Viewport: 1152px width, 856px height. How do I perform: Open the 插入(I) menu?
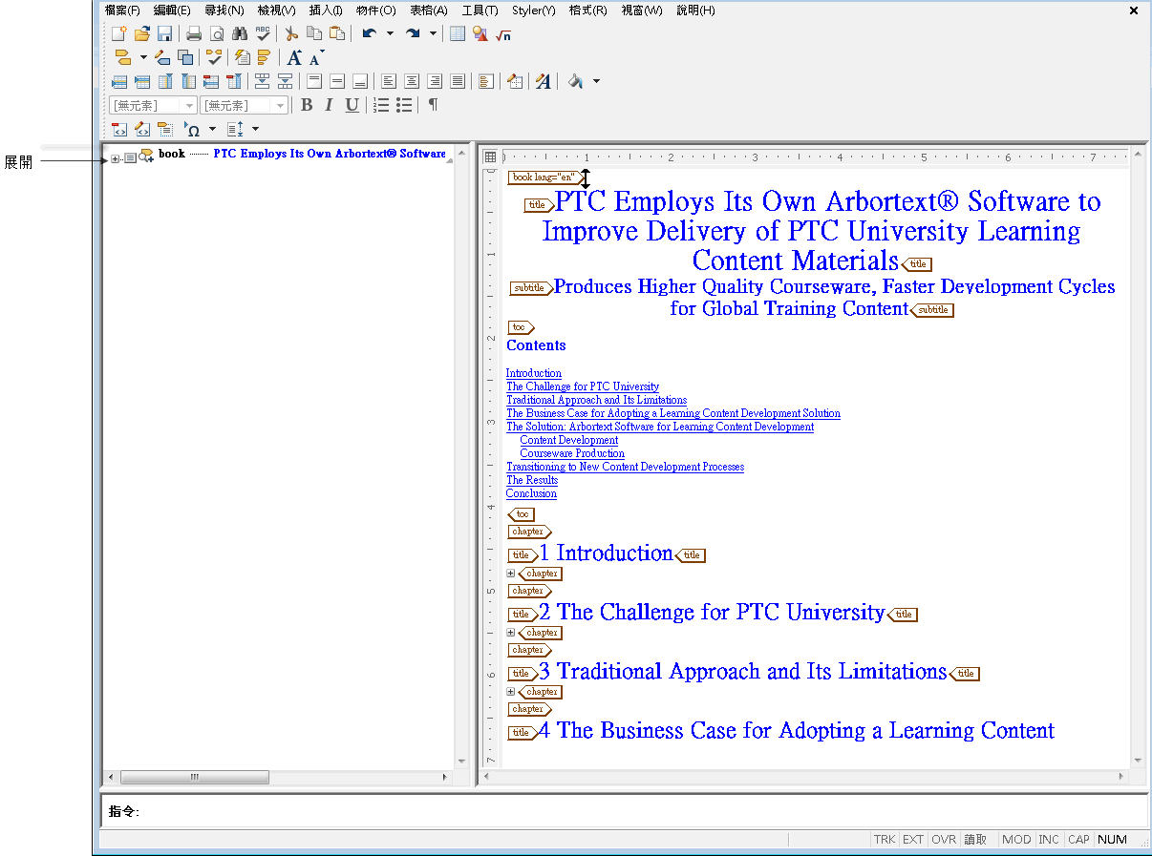[x=326, y=10]
